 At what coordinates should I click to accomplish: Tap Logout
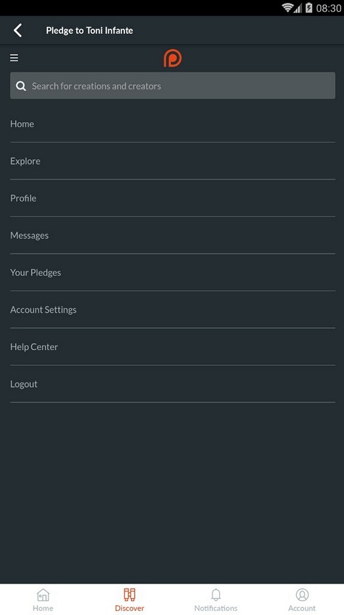tap(173, 384)
